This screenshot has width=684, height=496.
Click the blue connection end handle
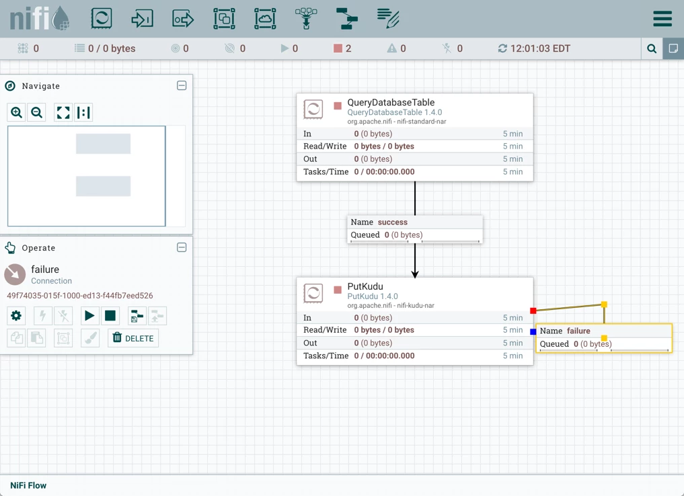(533, 332)
